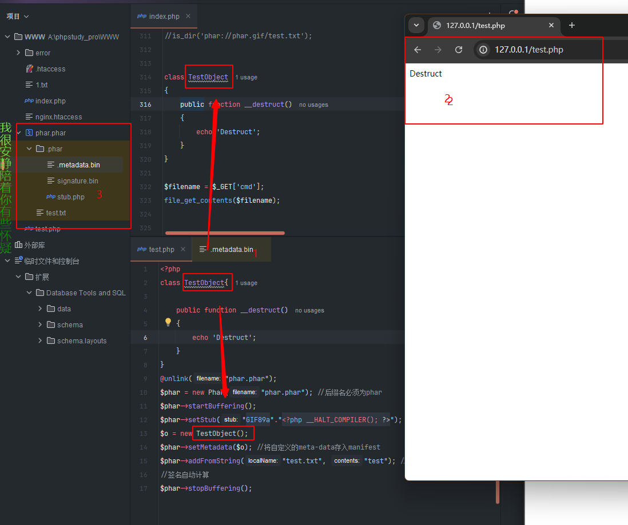628x525 pixels.
Task: Close the 127.0.0.1/test.php browser tab
Action: (551, 25)
